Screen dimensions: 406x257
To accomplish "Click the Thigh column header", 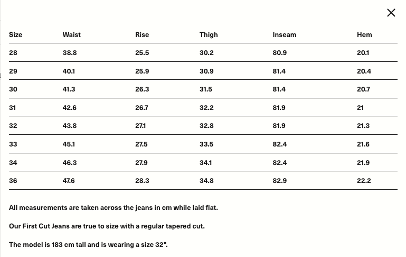I will [209, 35].
